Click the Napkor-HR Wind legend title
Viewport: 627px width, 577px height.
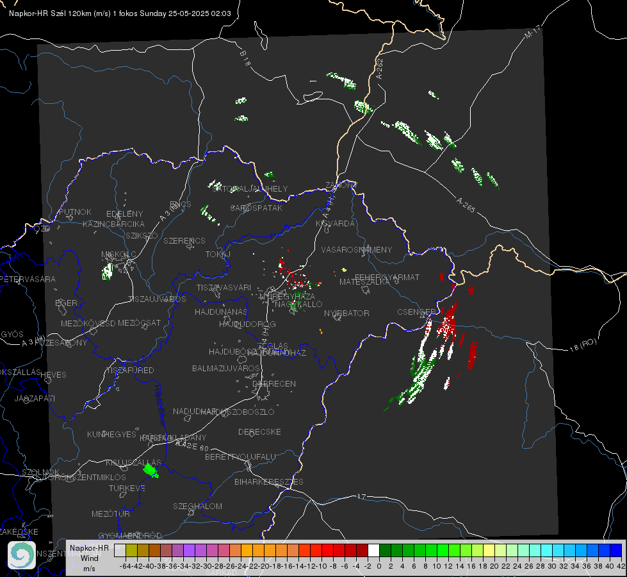click(x=89, y=558)
